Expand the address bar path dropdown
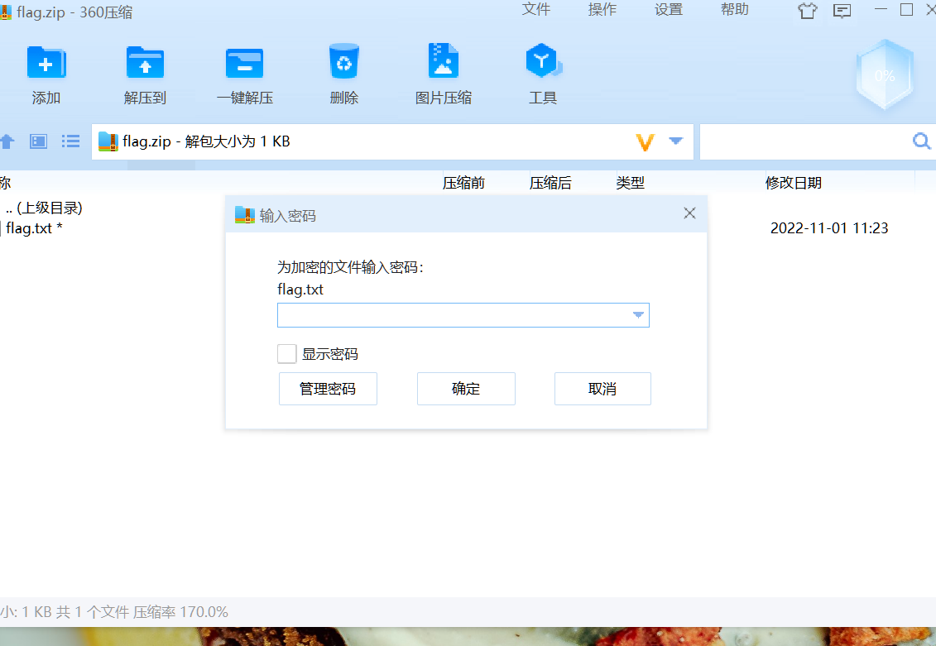Image resolution: width=936 pixels, height=646 pixels. [x=675, y=141]
